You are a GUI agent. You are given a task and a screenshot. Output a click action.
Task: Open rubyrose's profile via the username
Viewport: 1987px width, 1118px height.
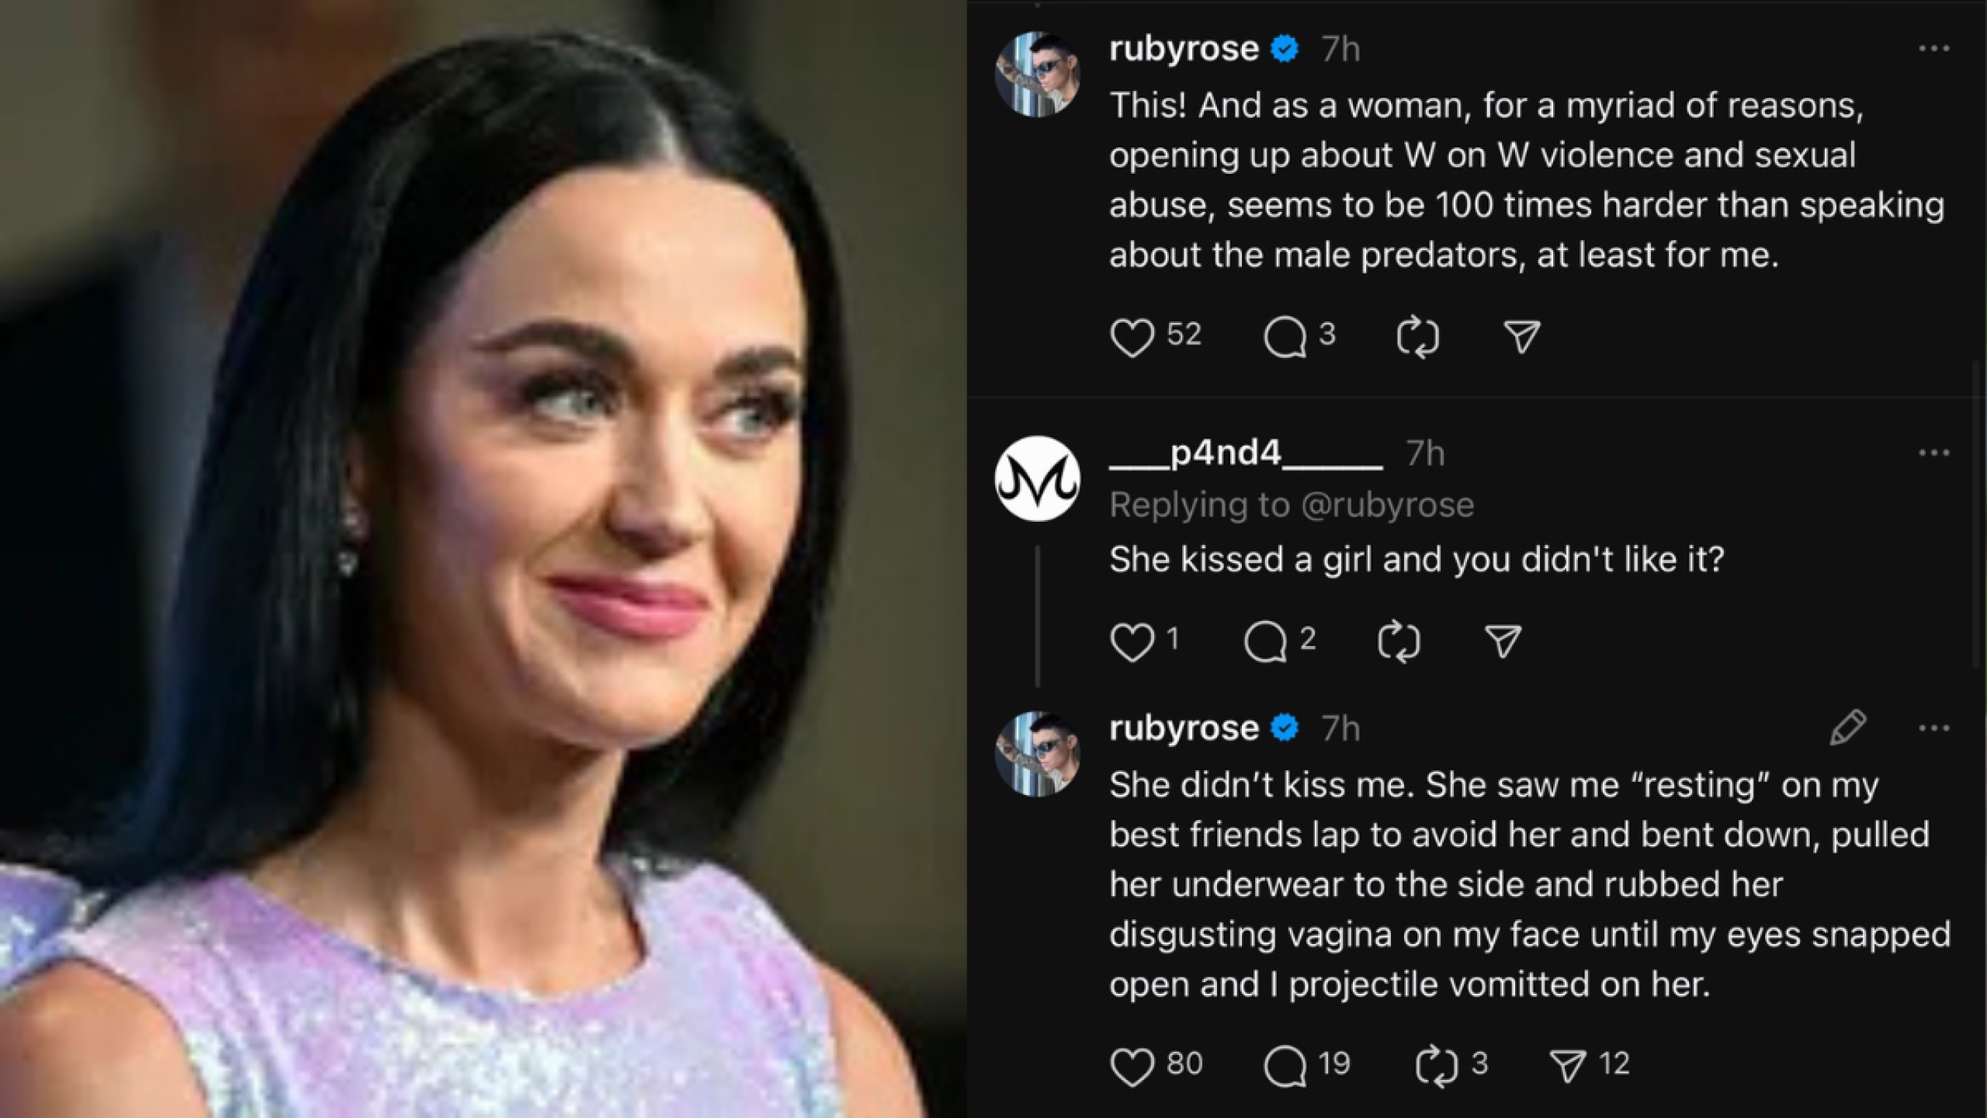(1184, 48)
